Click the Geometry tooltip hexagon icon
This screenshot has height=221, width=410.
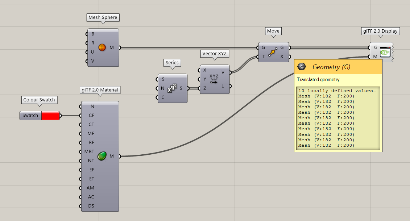coord(301,67)
